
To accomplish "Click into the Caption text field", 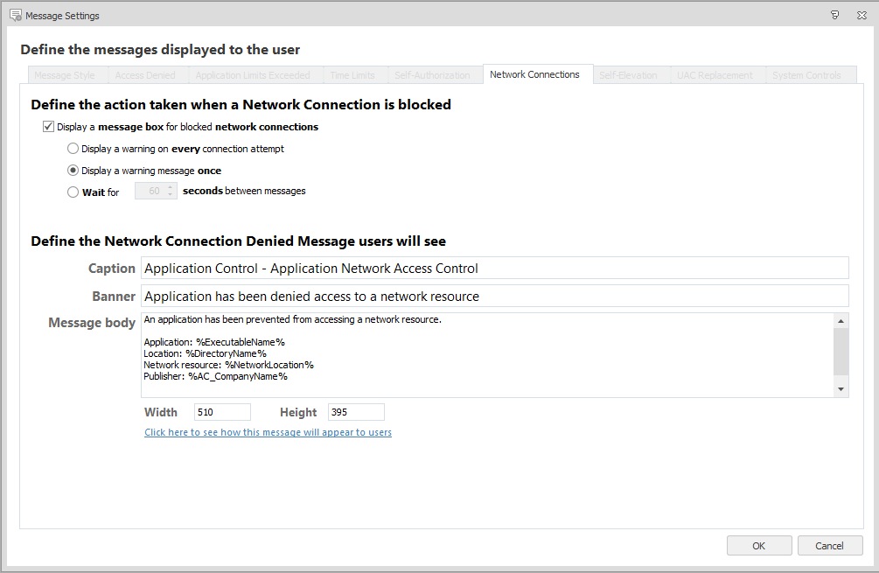I will pyautogui.click(x=495, y=269).
